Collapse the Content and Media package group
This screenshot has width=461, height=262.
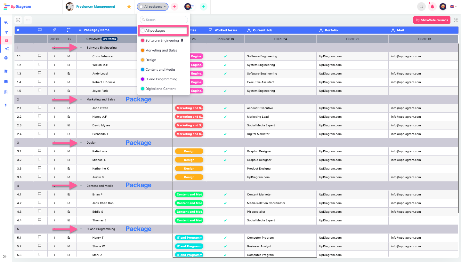pyautogui.click(x=81, y=186)
